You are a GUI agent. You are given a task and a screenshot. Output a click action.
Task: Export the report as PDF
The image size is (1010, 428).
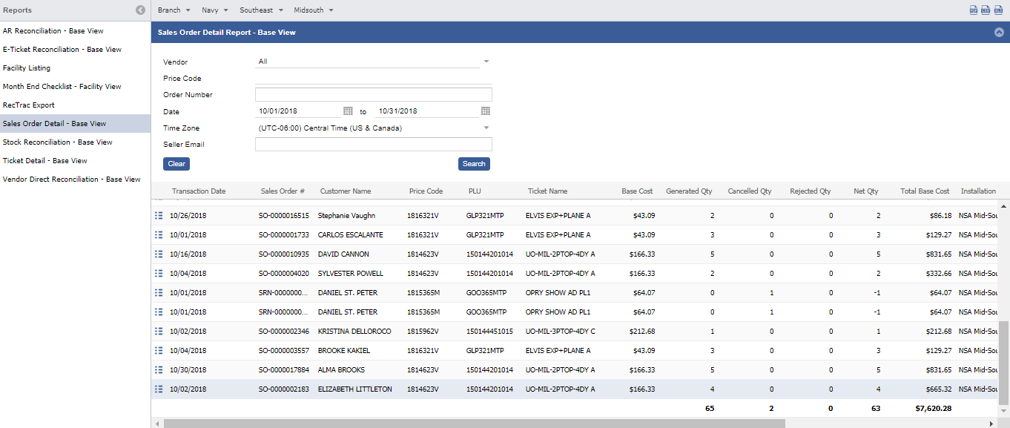point(974,10)
